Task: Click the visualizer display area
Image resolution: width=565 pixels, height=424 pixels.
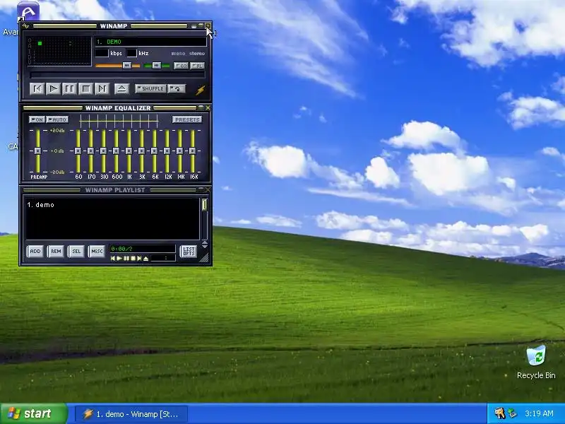Action: pyautogui.click(x=60, y=50)
